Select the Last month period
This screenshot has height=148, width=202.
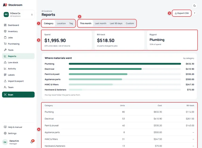coord(101,23)
